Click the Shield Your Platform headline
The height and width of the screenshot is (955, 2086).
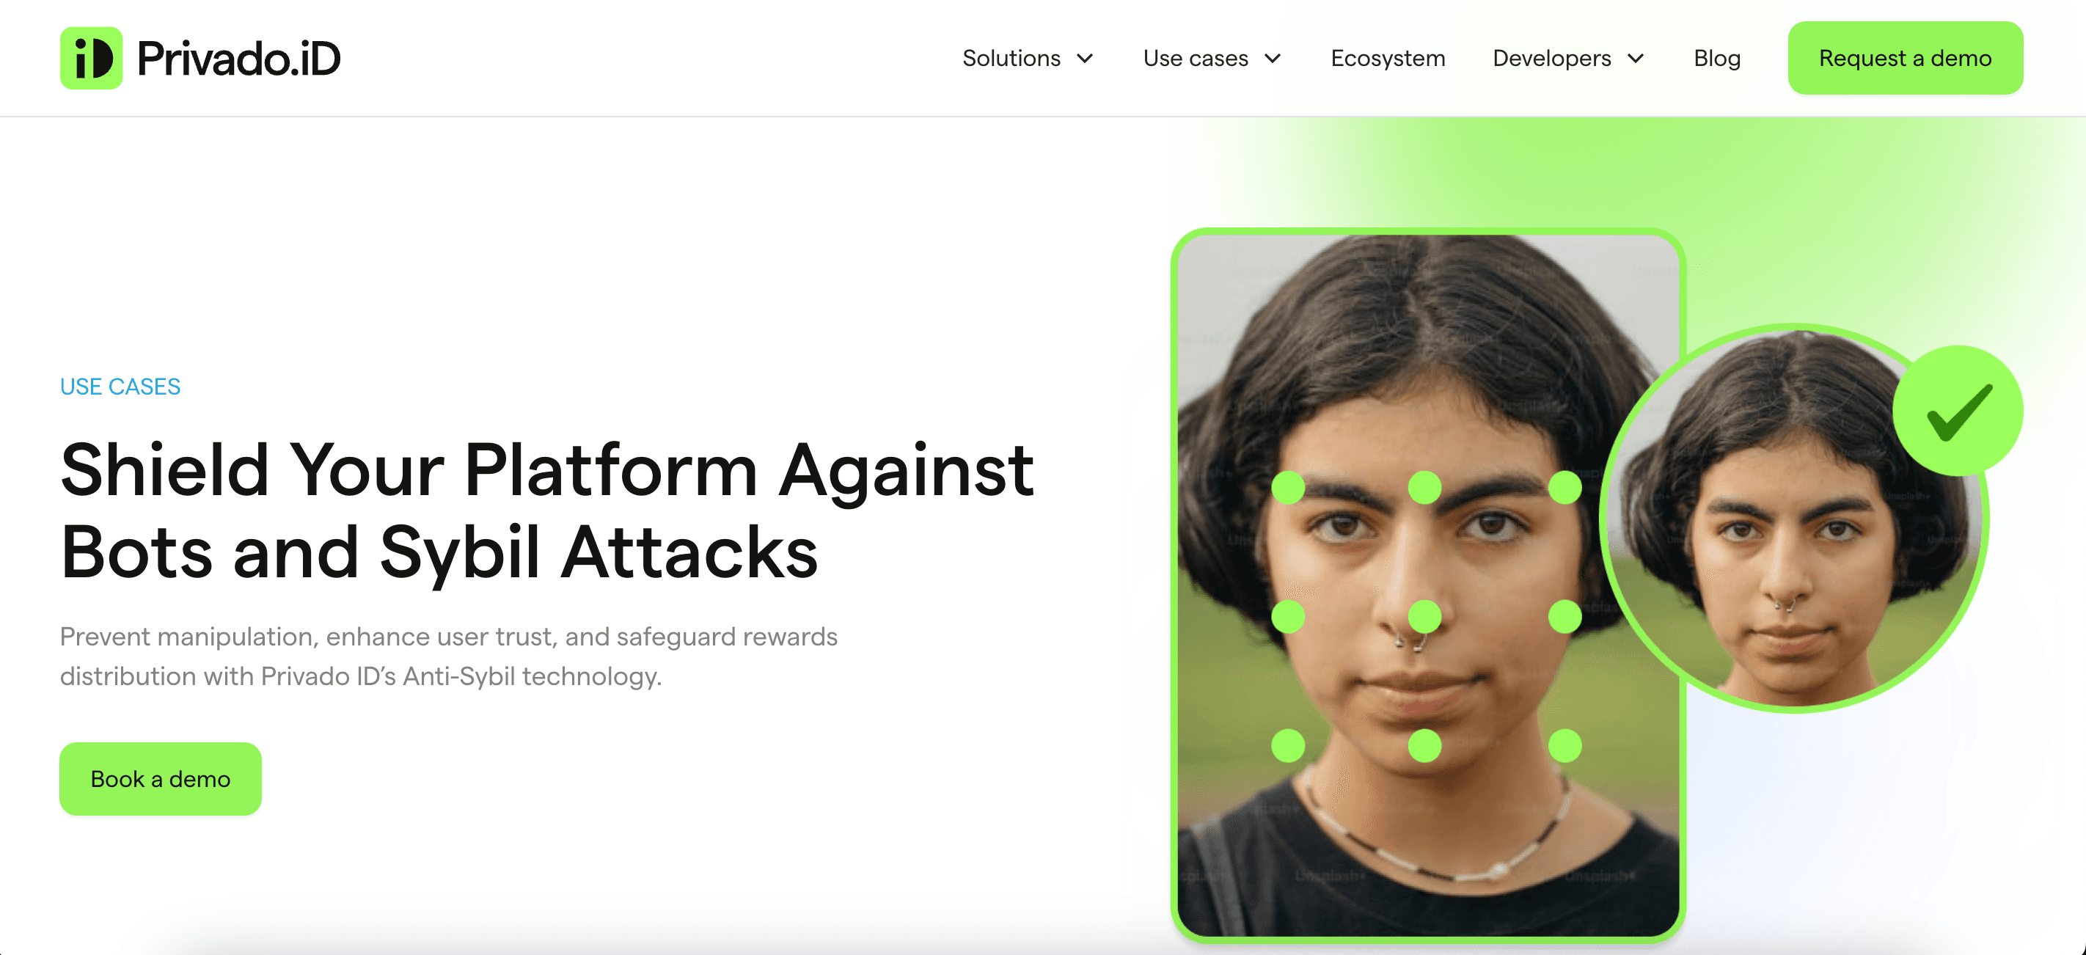click(546, 511)
